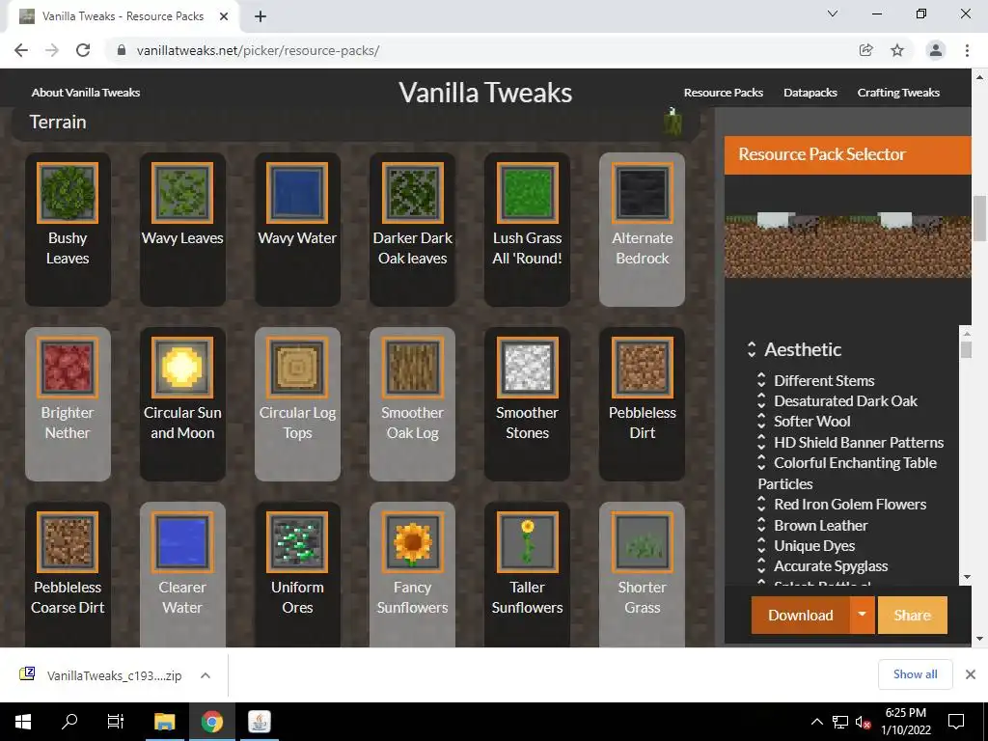The height and width of the screenshot is (741, 988).
Task: Open the Chrome three-dot menu
Action: tap(967, 50)
